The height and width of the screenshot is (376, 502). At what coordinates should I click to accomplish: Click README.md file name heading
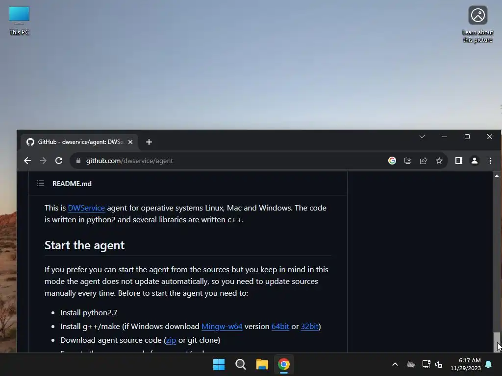[x=72, y=184]
